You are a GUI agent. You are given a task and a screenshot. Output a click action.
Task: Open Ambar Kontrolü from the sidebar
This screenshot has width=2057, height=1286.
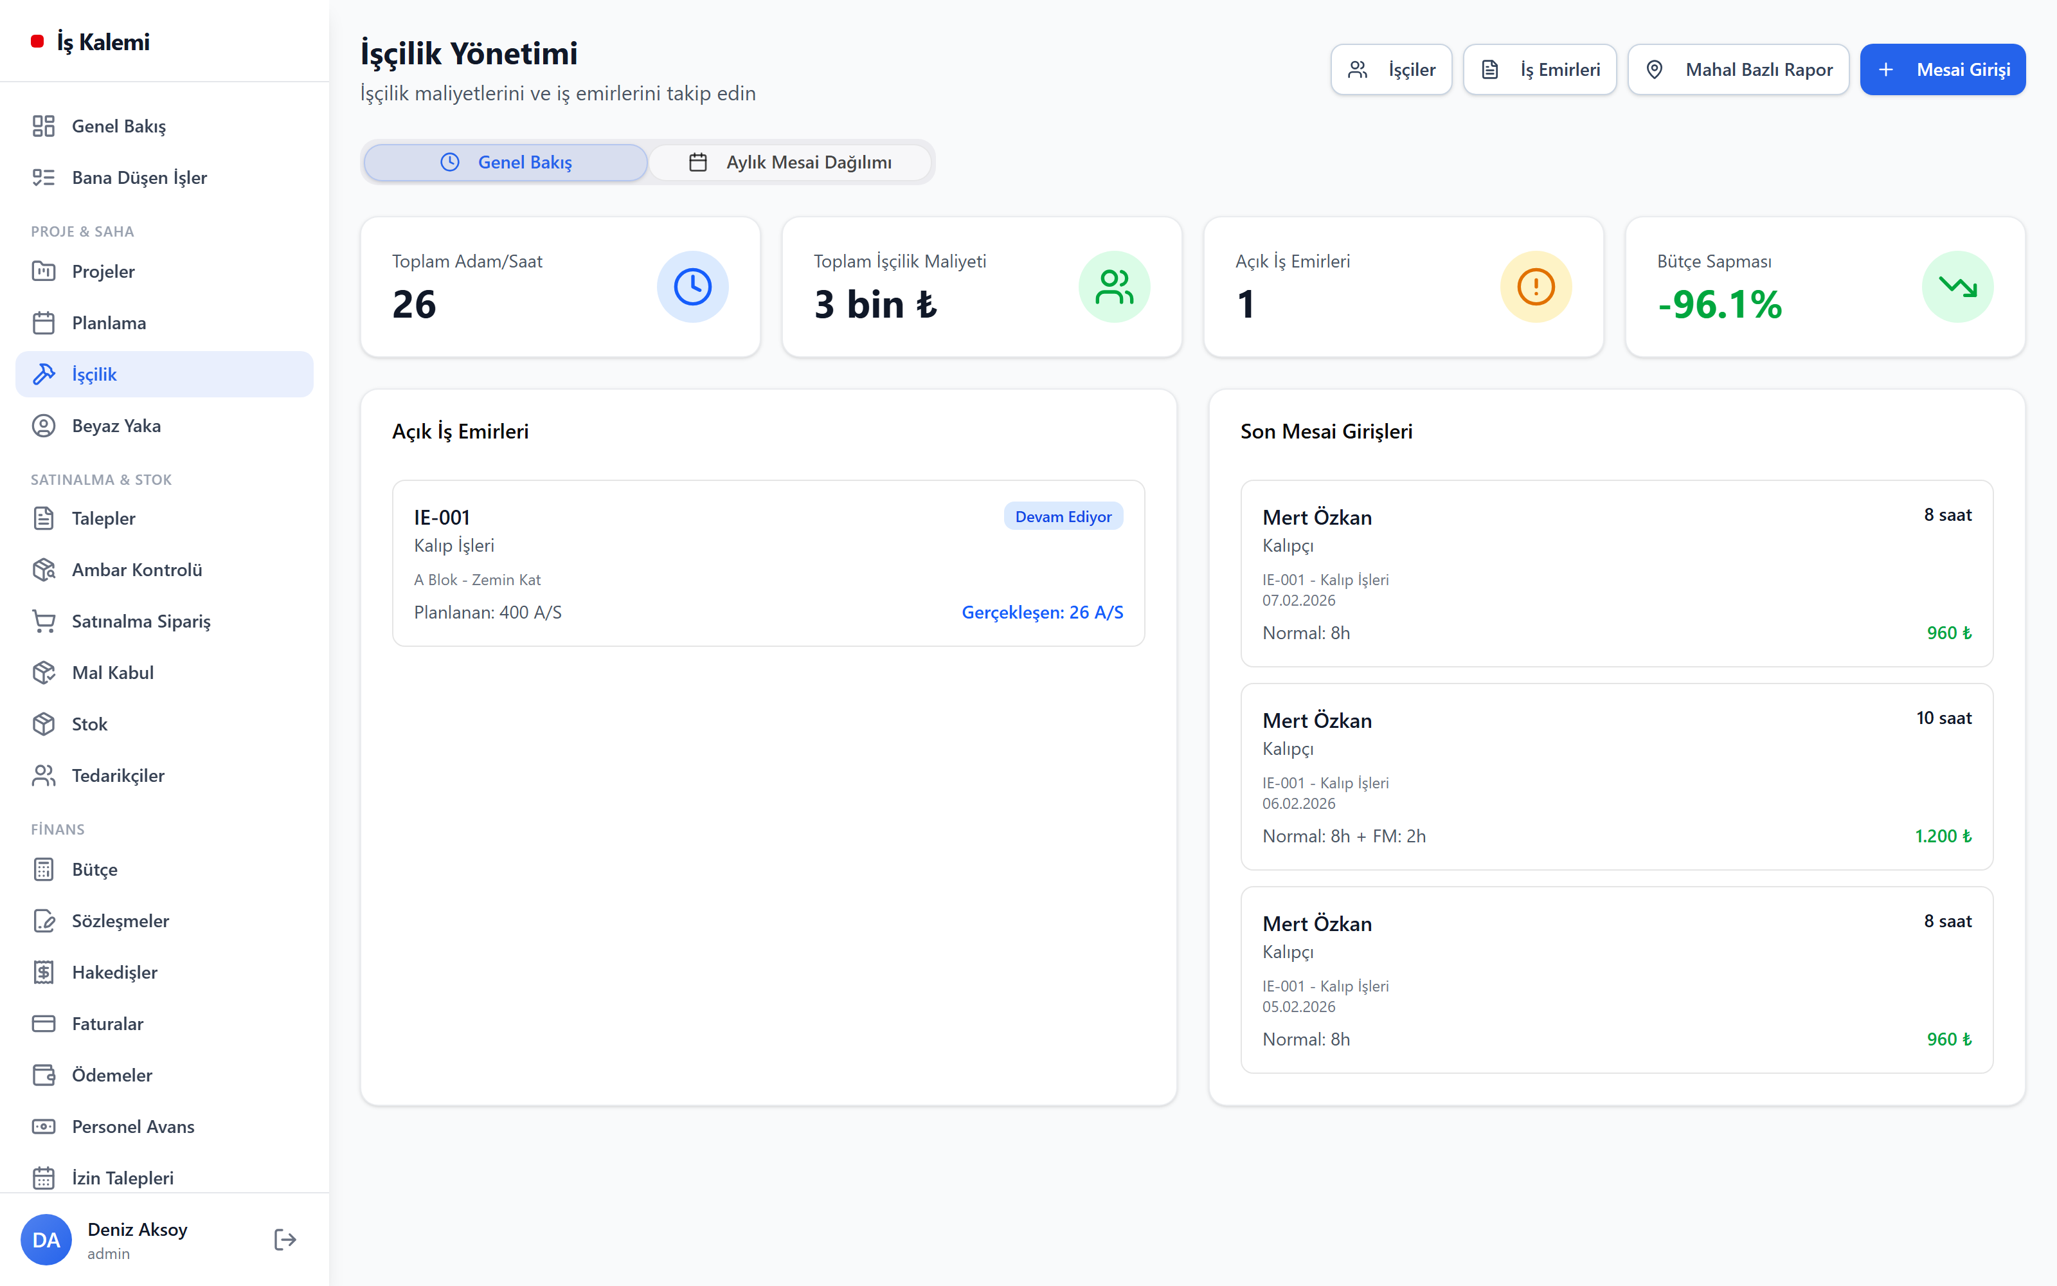pyautogui.click(x=164, y=570)
